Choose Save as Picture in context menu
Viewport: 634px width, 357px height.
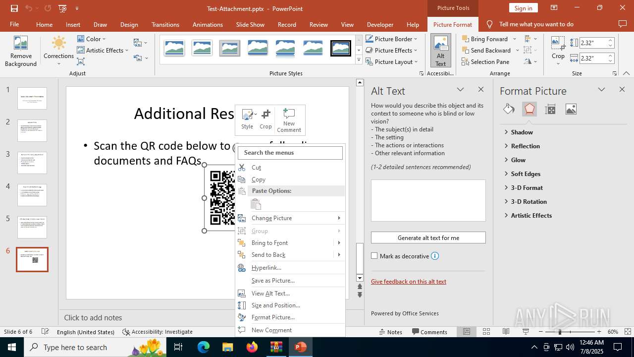point(290,281)
